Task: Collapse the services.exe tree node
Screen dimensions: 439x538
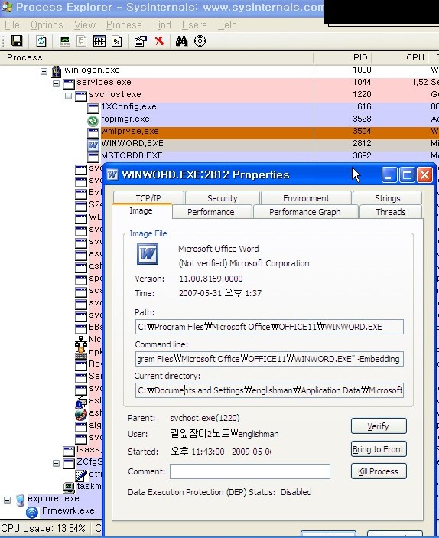Action: (57, 83)
